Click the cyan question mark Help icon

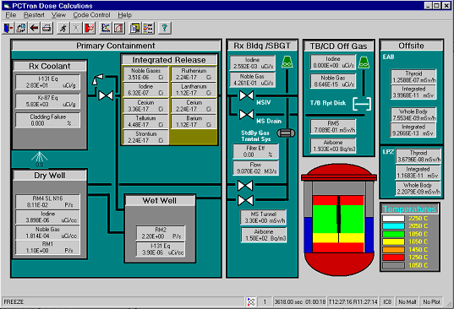point(165,28)
